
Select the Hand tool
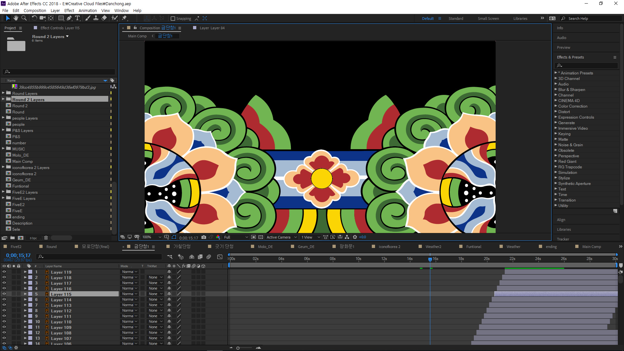16,18
